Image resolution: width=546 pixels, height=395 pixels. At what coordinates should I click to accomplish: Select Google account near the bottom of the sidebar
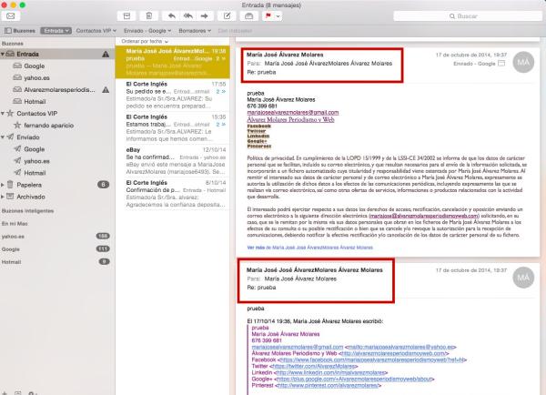tap(10, 249)
